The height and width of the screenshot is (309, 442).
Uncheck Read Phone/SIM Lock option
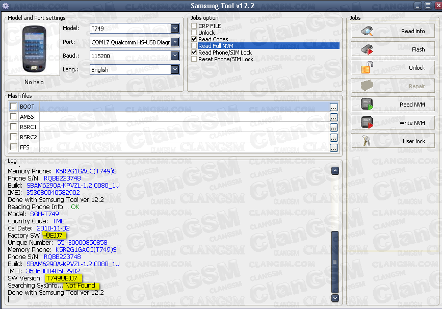pos(194,52)
